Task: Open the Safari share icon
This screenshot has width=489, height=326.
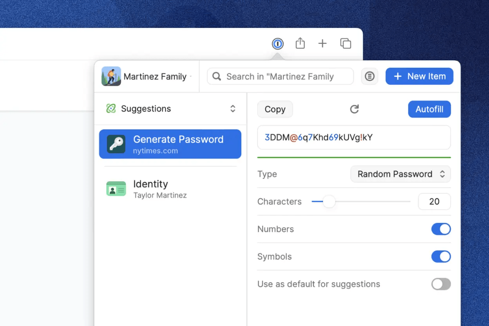Action: (x=300, y=43)
